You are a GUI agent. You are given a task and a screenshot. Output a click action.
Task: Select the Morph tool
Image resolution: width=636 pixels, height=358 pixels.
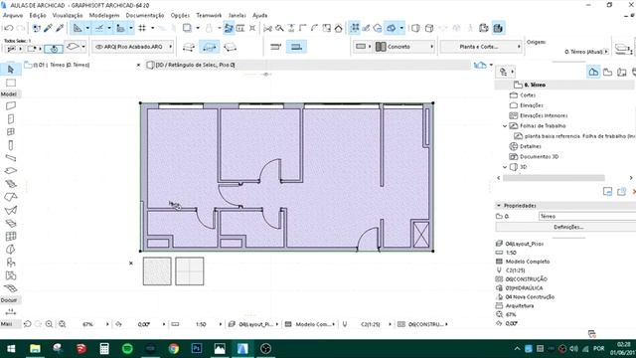pyautogui.click(x=11, y=250)
